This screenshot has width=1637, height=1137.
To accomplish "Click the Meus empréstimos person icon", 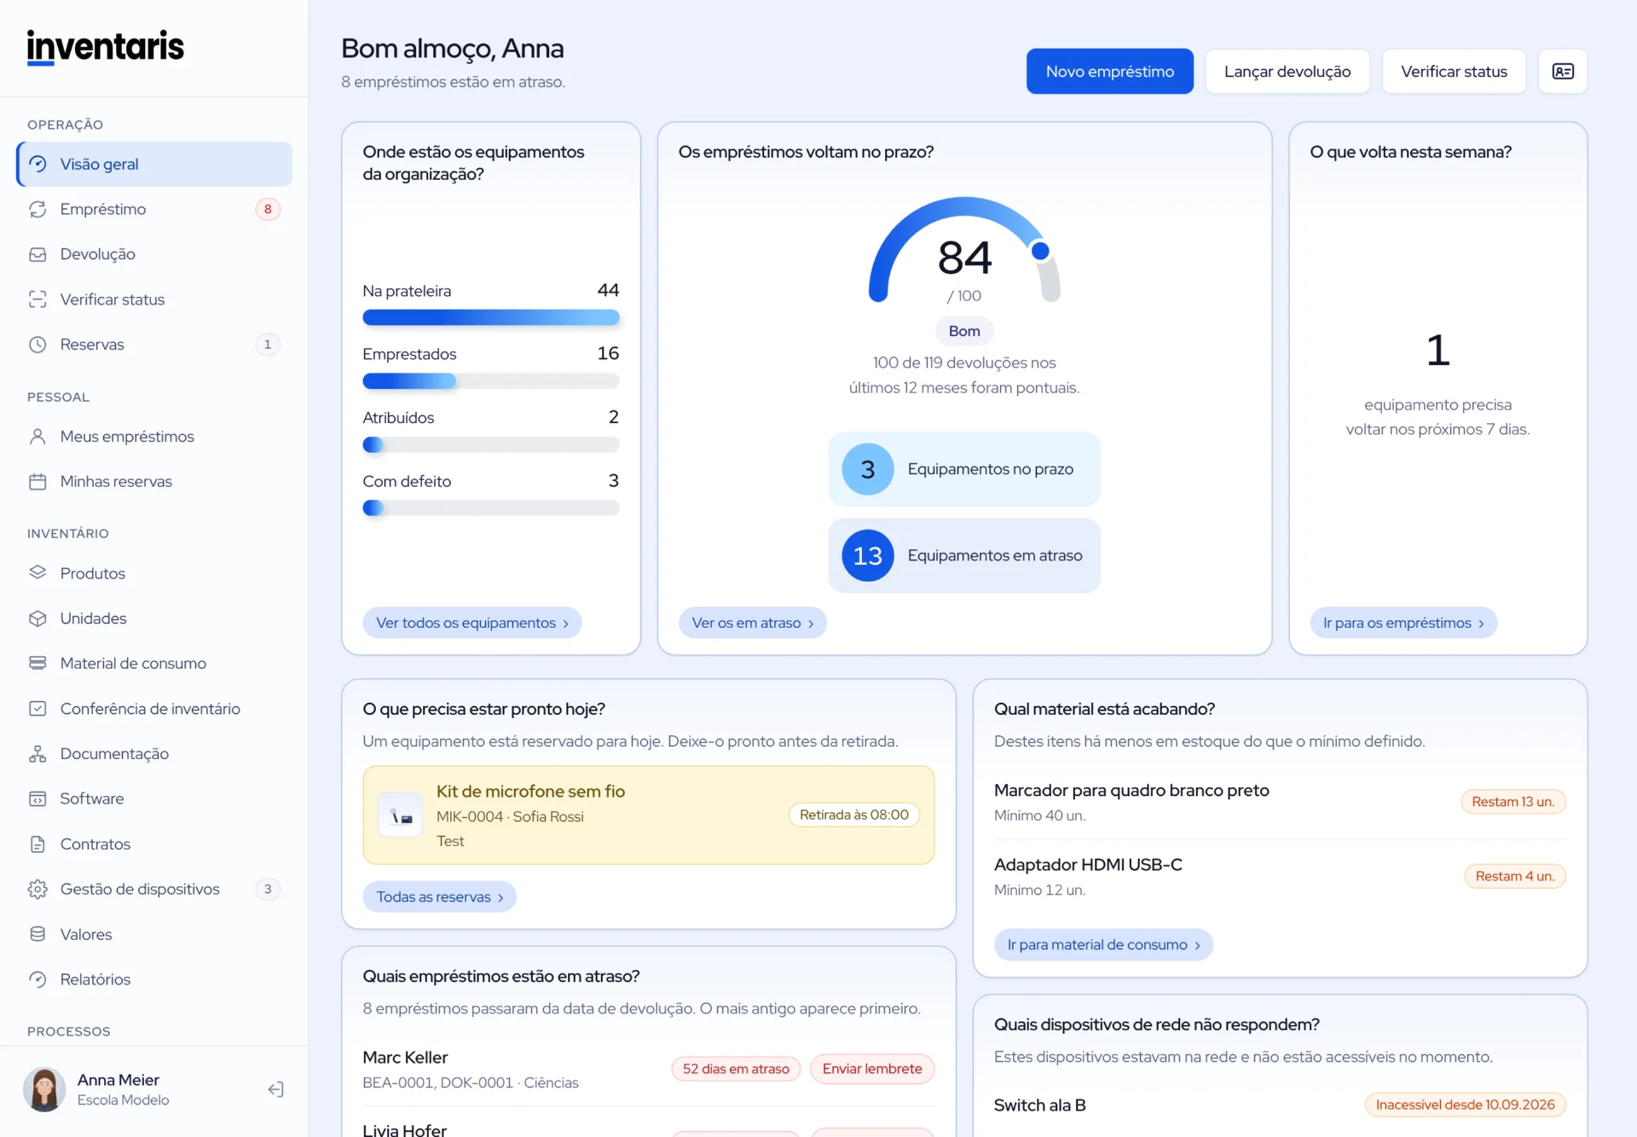I will 38,437.
